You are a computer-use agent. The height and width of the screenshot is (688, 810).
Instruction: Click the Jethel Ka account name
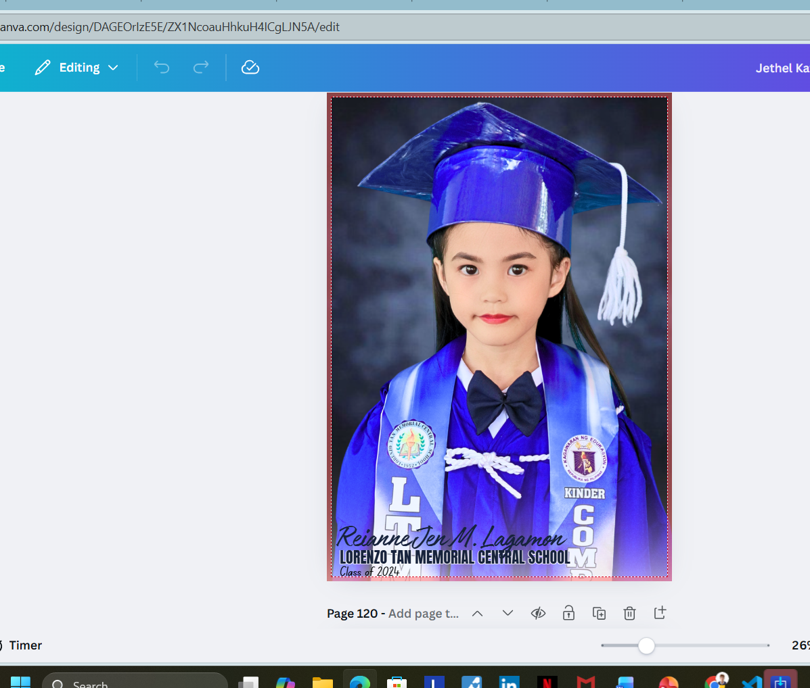point(782,68)
